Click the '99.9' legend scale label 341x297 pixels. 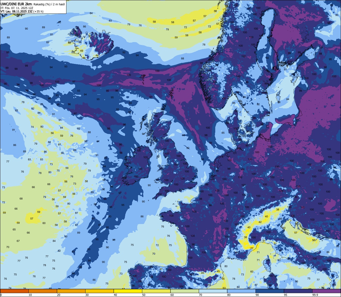click(x=315, y=295)
